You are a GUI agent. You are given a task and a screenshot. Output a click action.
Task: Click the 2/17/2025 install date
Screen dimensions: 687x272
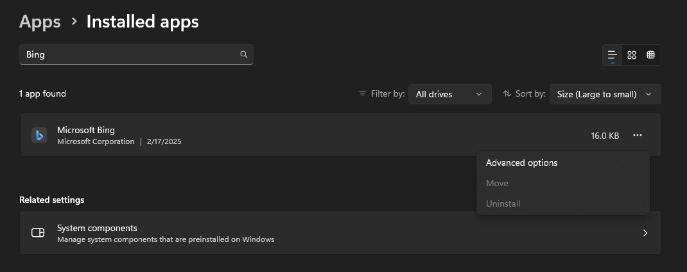click(x=164, y=141)
